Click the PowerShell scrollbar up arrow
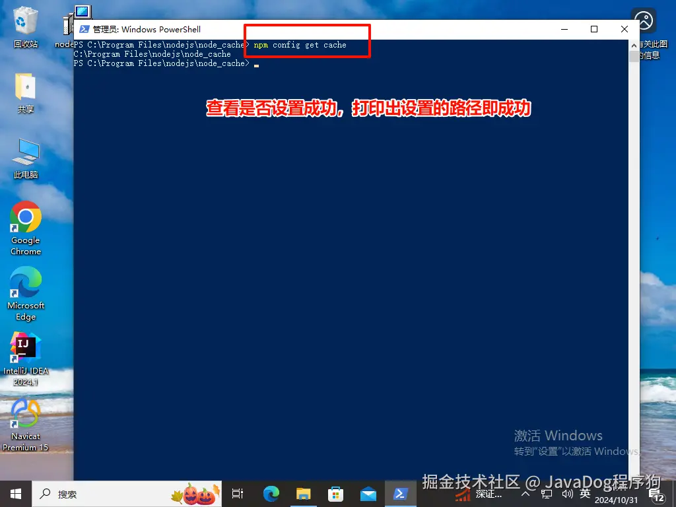The width and height of the screenshot is (676, 507). pos(634,45)
